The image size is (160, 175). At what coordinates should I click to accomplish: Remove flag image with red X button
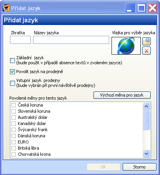click(x=147, y=51)
